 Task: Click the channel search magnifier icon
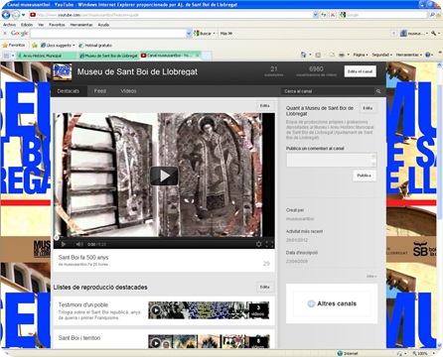point(378,91)
